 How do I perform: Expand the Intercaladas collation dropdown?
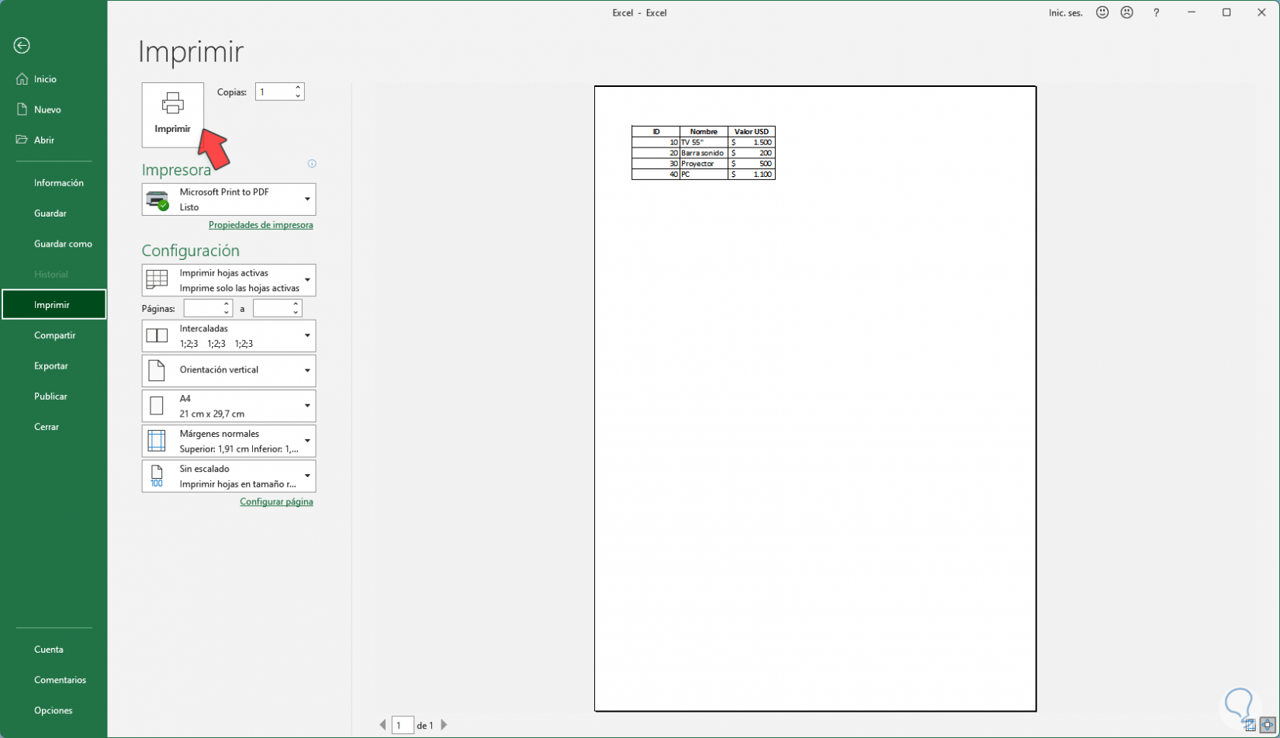point(229,336)
